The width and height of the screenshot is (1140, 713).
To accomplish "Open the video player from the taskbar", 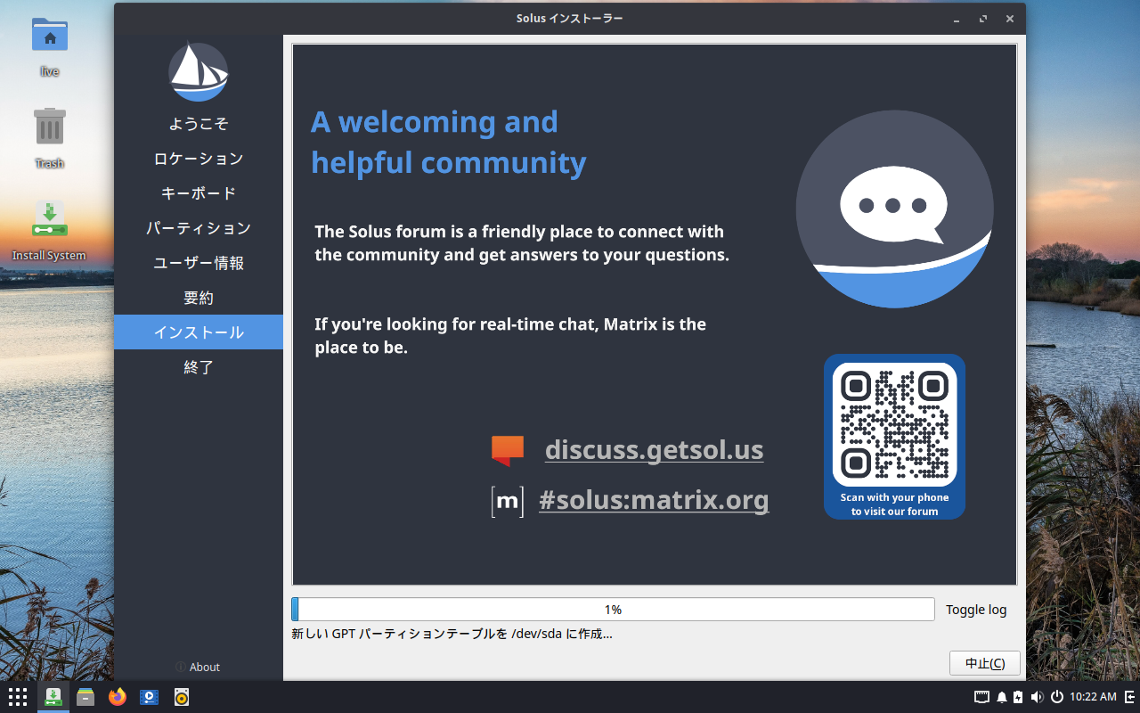I will click(150, 697).
